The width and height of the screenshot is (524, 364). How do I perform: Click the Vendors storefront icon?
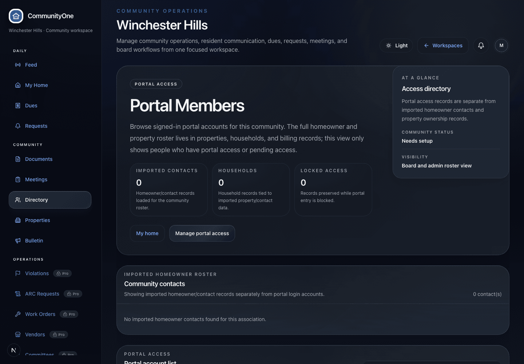point(18,335)
